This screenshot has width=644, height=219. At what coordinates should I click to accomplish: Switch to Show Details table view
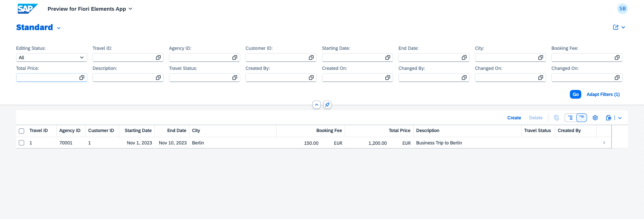[570, 118]
